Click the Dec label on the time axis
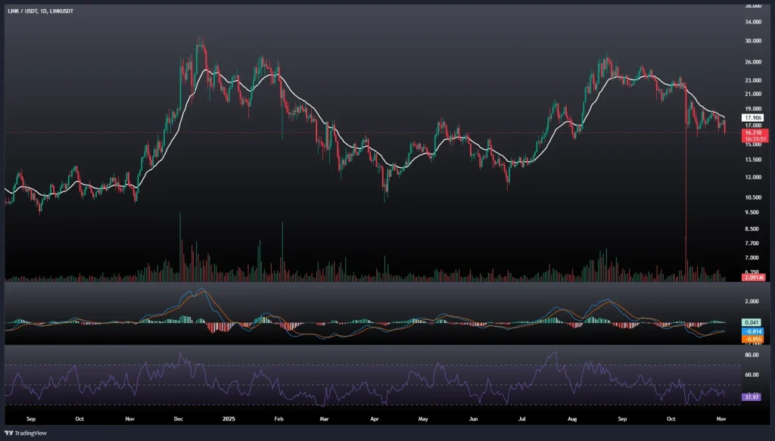The height and width of the screenshot is (441, 775). 179,417
